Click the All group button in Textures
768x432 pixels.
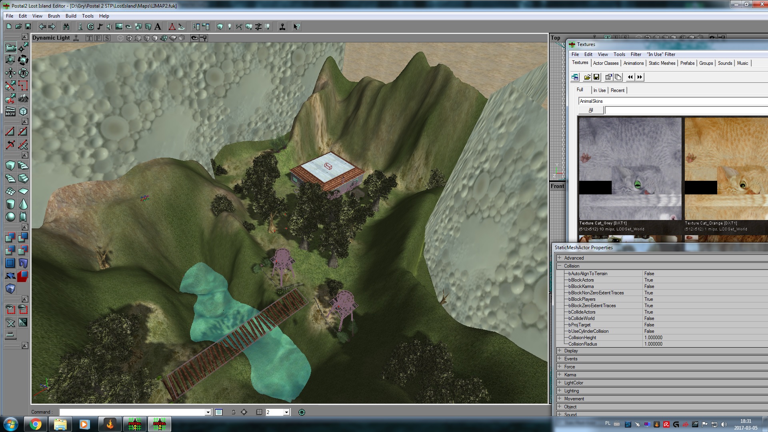(x=591, y=110)
